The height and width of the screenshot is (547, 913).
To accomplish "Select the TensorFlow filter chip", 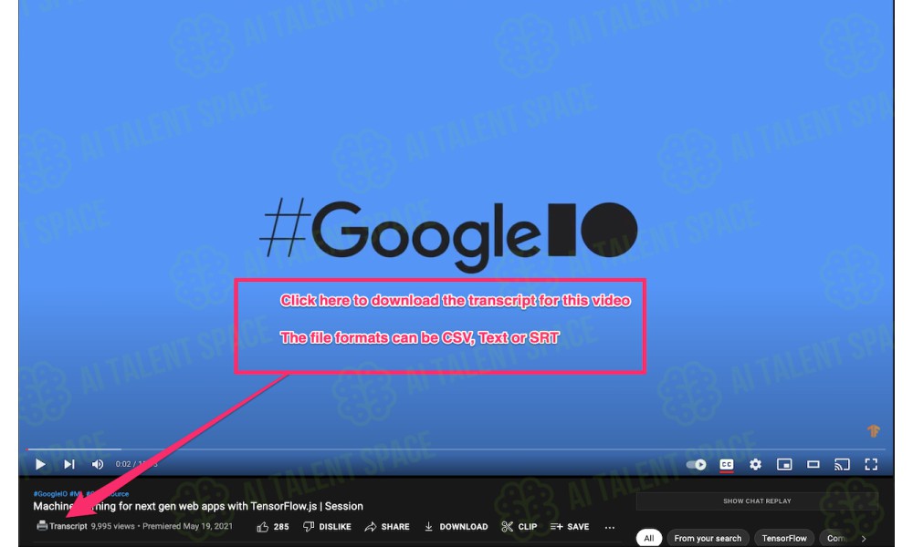I will click(x=783, y=538).
